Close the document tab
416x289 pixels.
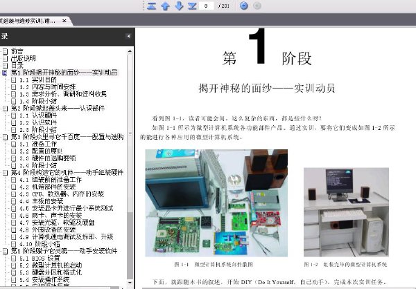coord(64,21)
